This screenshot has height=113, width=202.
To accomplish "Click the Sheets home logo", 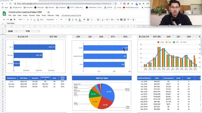I will (x=4, y=13).
